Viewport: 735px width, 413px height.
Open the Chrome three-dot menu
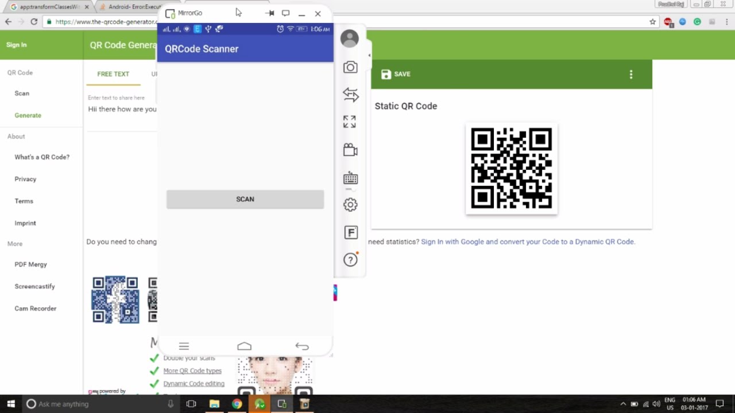(x=726, y=22)
